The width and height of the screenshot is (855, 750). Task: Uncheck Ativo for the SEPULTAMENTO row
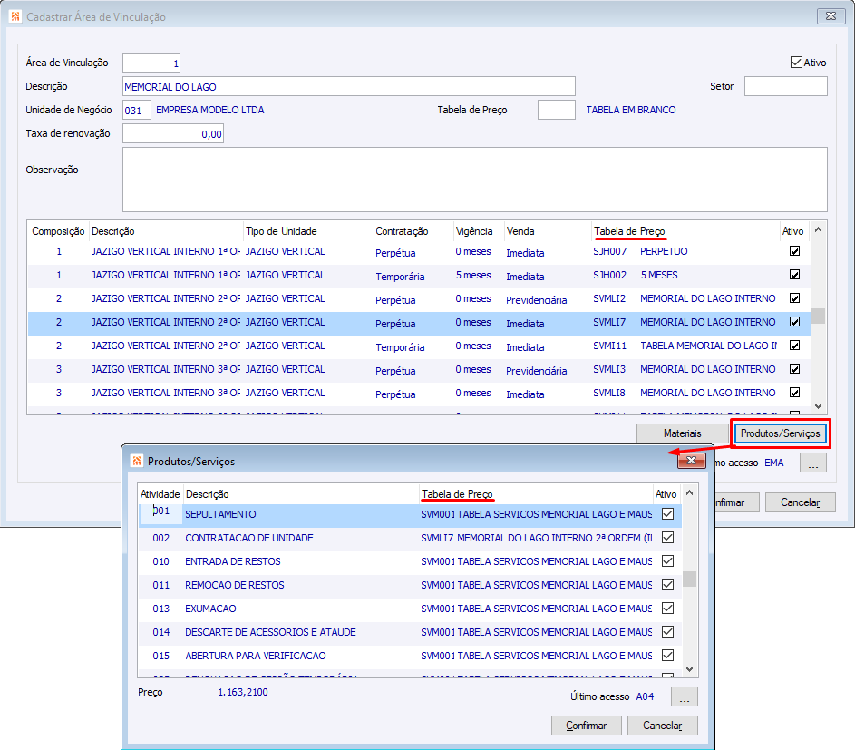pyautogui.click(x=668, y=514)
